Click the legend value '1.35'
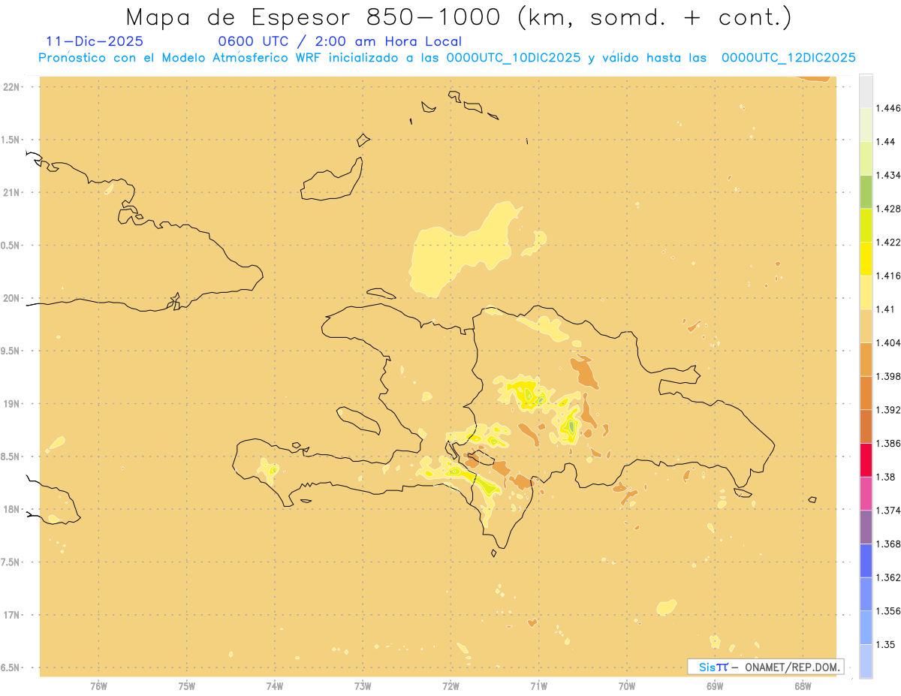This screenshot has height=696, width=901. tap(887, 644)
